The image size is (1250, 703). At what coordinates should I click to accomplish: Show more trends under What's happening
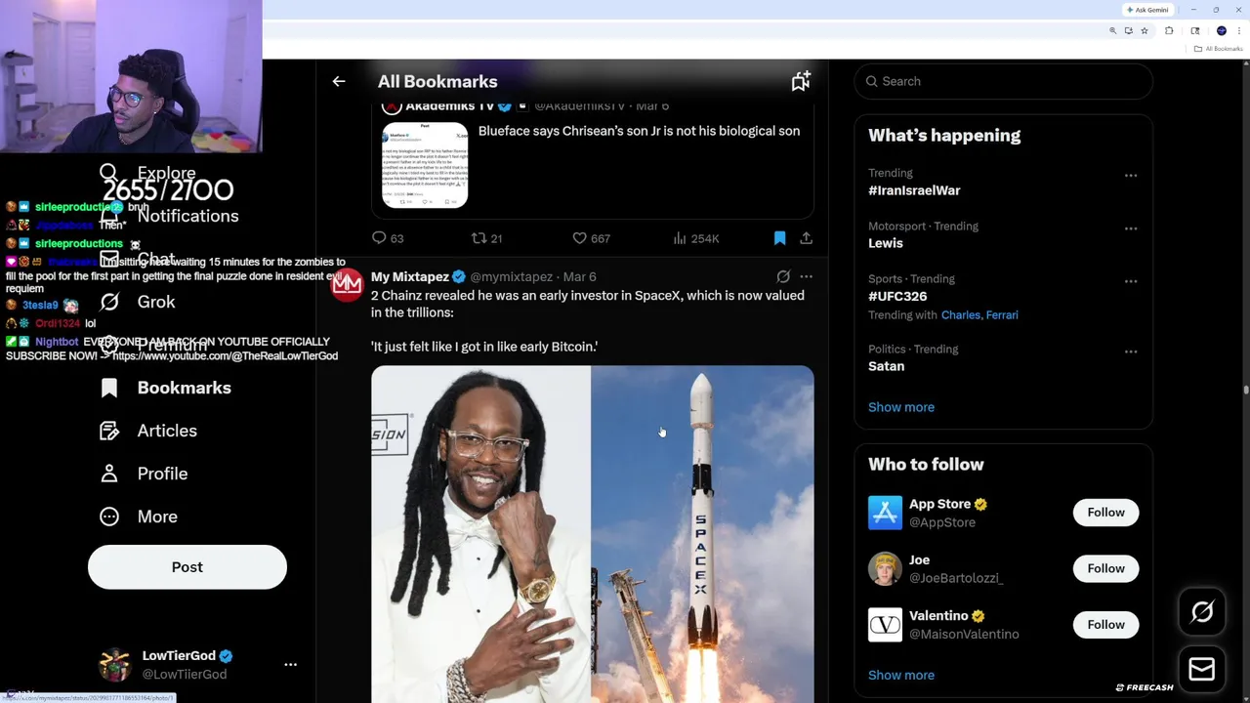click(901, 407)
